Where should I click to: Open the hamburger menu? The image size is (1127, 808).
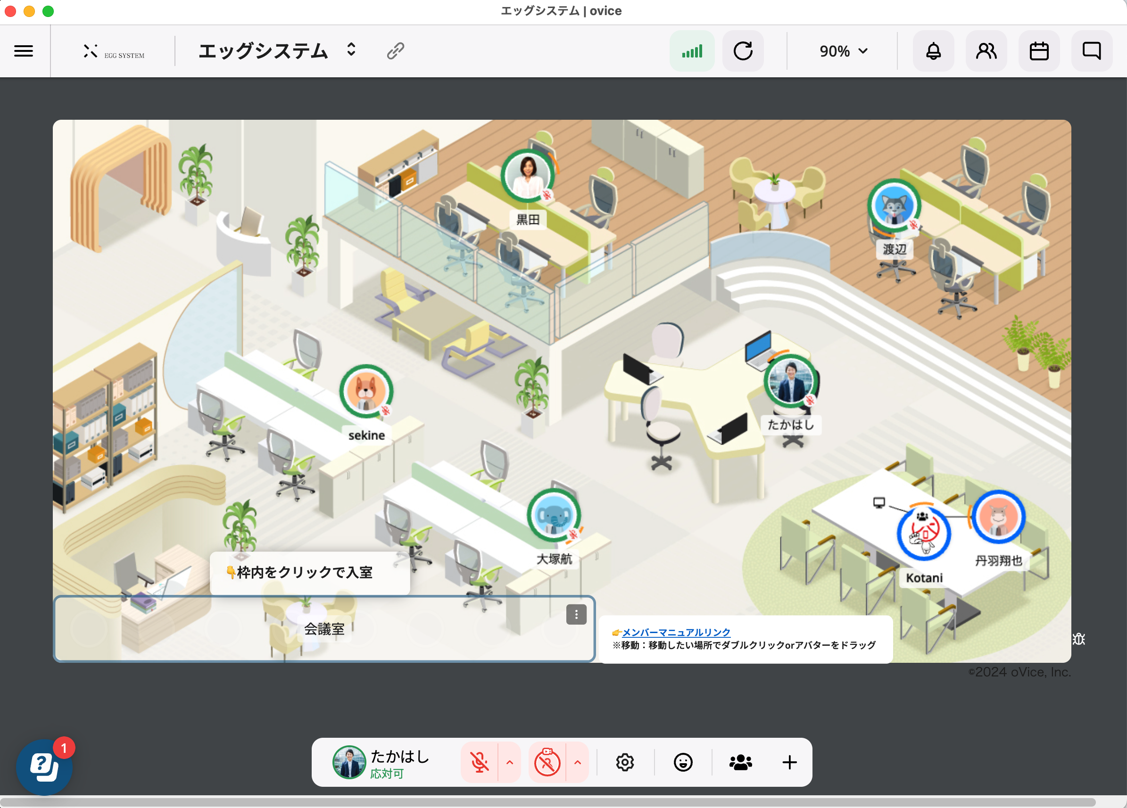[24, 50]
